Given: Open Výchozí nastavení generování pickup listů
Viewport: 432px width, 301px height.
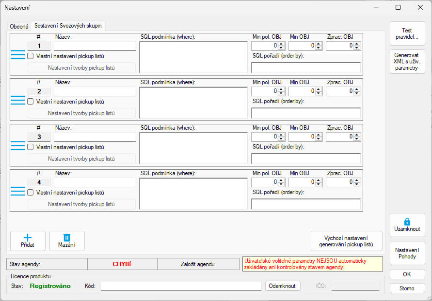Looking at the screenshot, I should [x=346, y=241].
